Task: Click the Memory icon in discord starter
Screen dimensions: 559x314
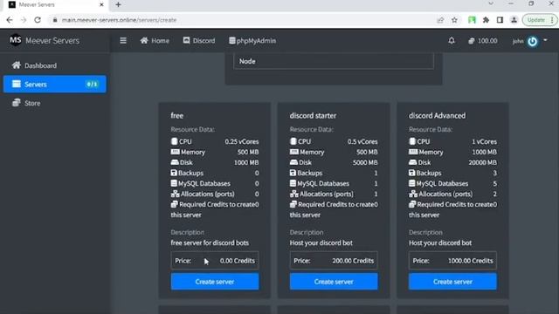Action: (x=294, y=152)
